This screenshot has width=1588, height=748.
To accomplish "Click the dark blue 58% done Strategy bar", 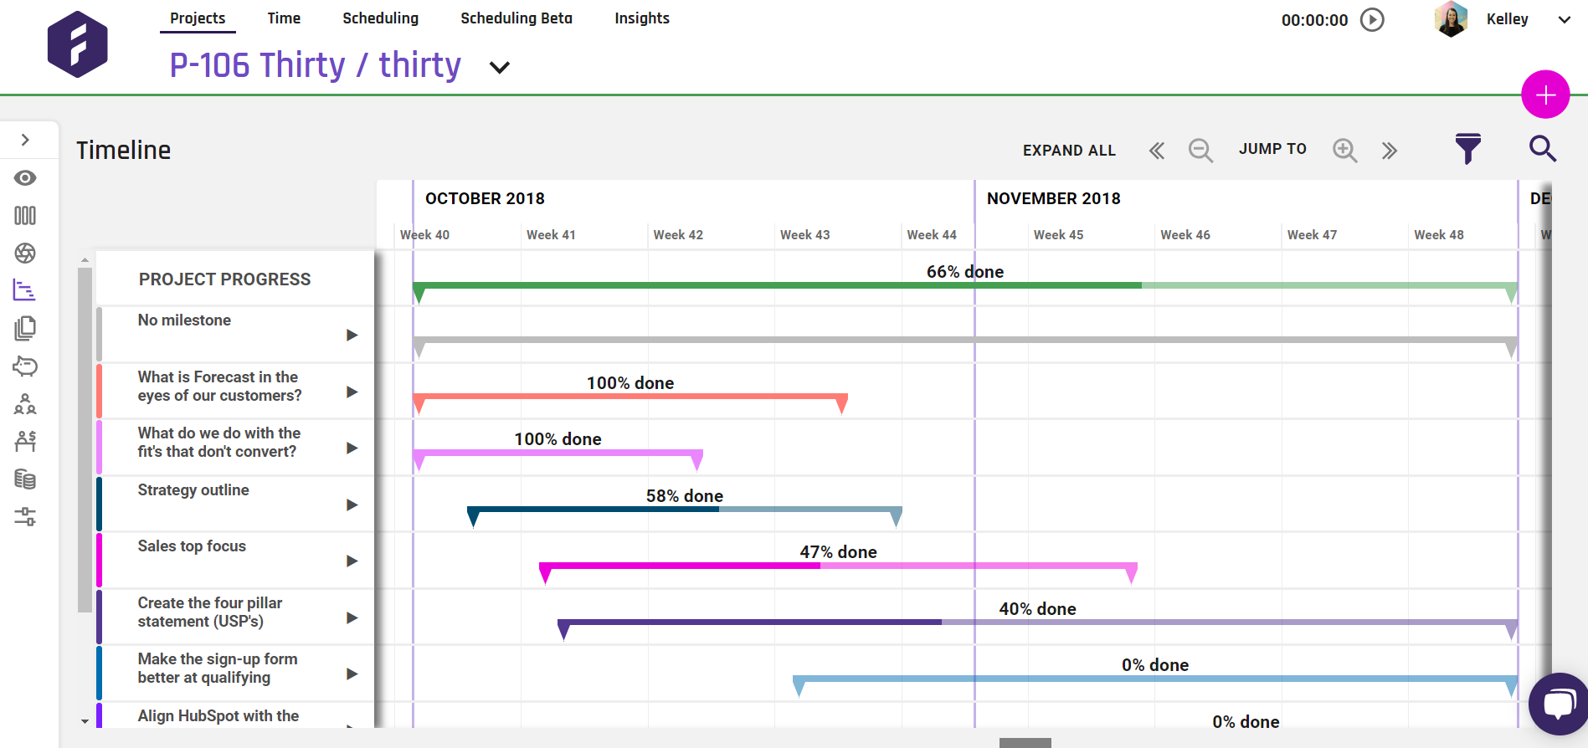I will tap(684, 509).
